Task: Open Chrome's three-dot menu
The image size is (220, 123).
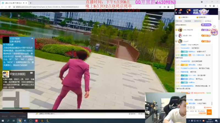Action: click(172, 7)
